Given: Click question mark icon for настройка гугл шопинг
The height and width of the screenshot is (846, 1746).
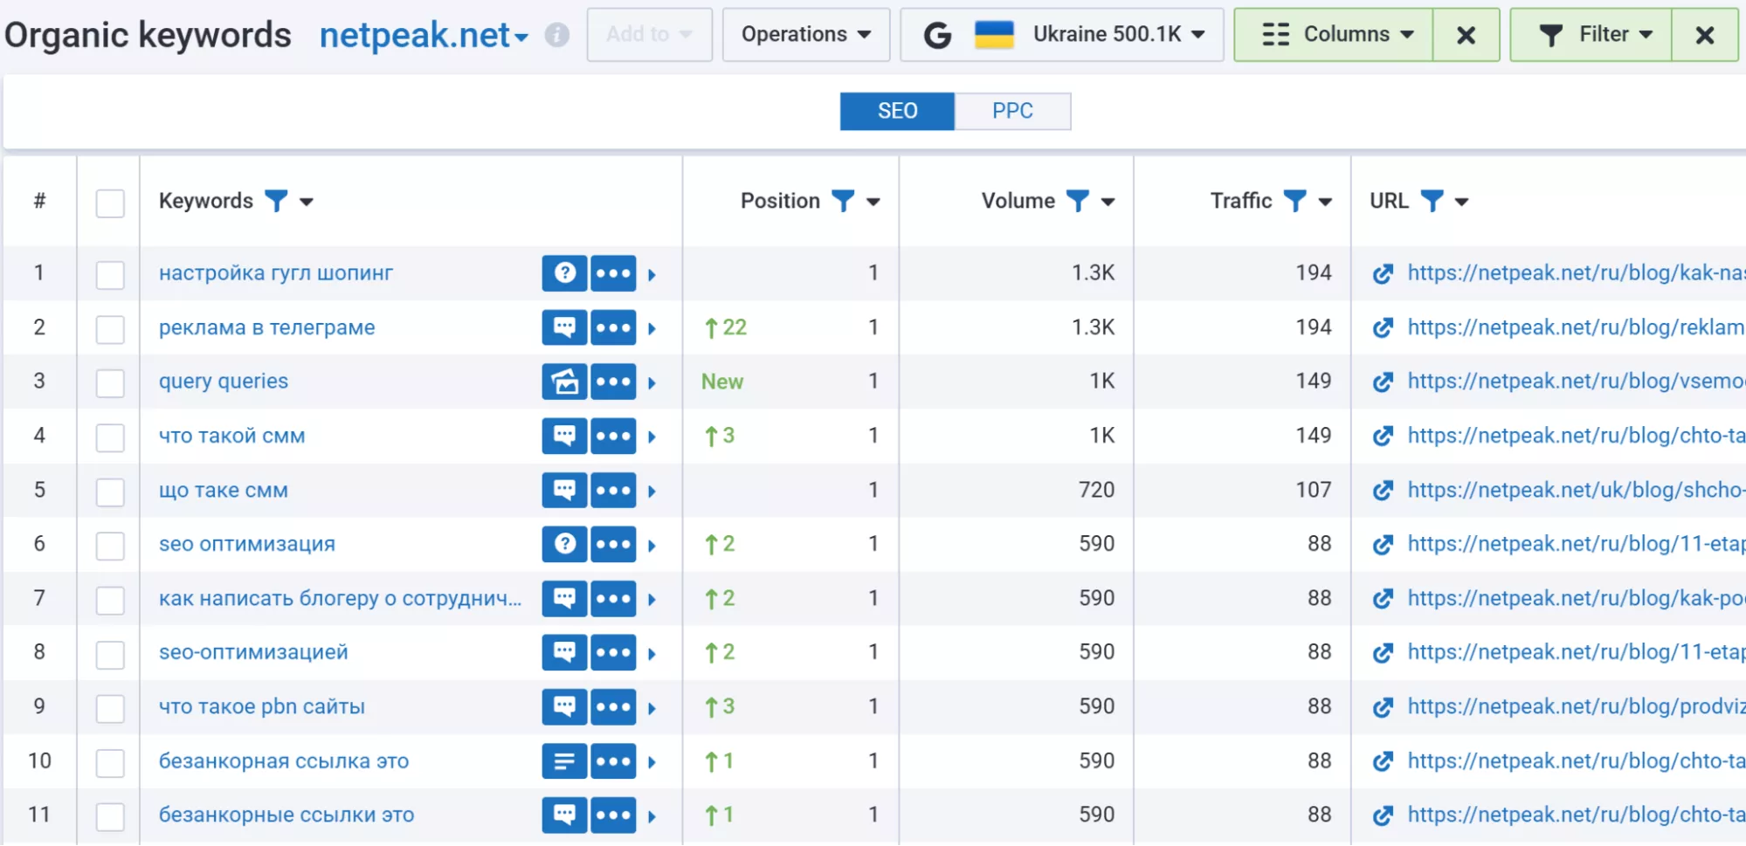Looking at the screenshot, I should pos(564,273).
